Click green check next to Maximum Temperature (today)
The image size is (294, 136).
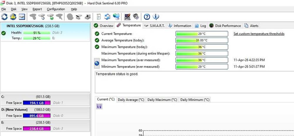(97, 47)
